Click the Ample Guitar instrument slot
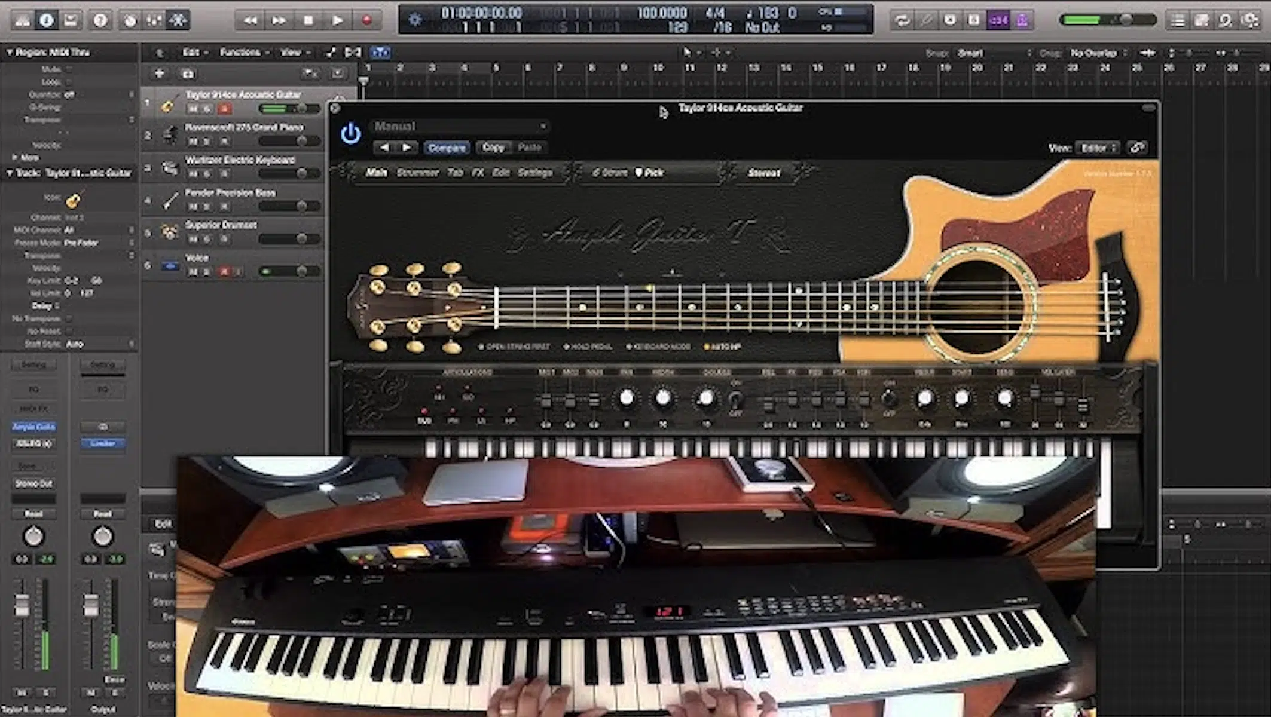The width and height of the screenshot is (1271, 717). (x=33, y=427)
